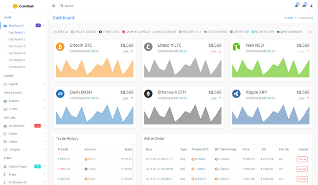Open the Wallet link in top bar
Image resolution: width=318 pixels, height=185 pixels.
tap(67, 6)
